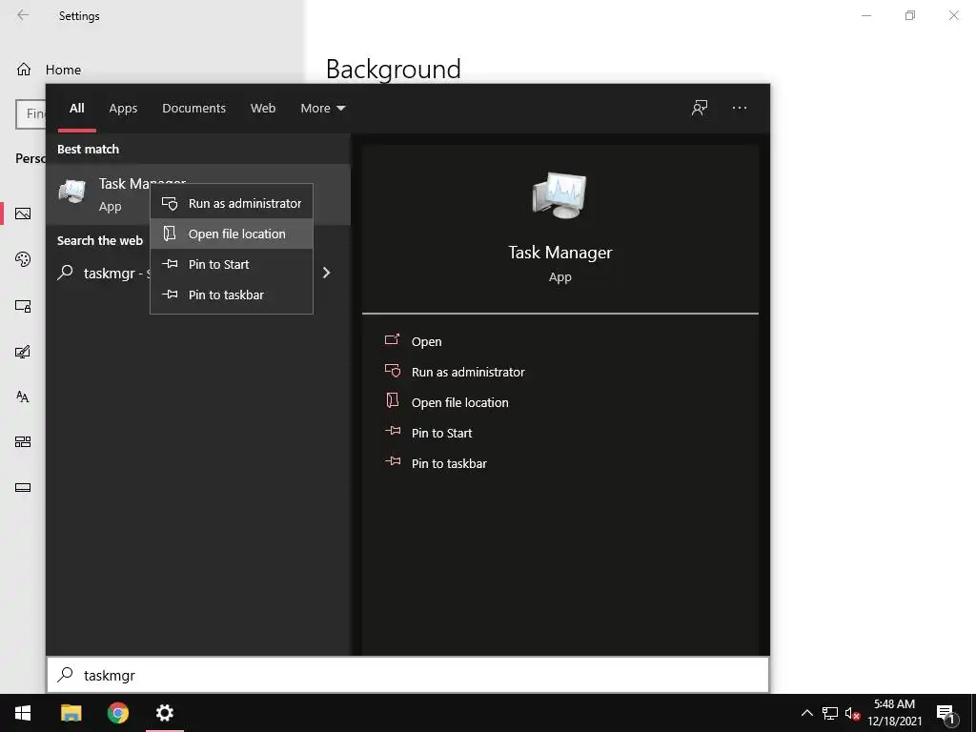This screenshot has width=976, height=732.
Task: Switch to the All search tab
Action: (x=76, y=109)
